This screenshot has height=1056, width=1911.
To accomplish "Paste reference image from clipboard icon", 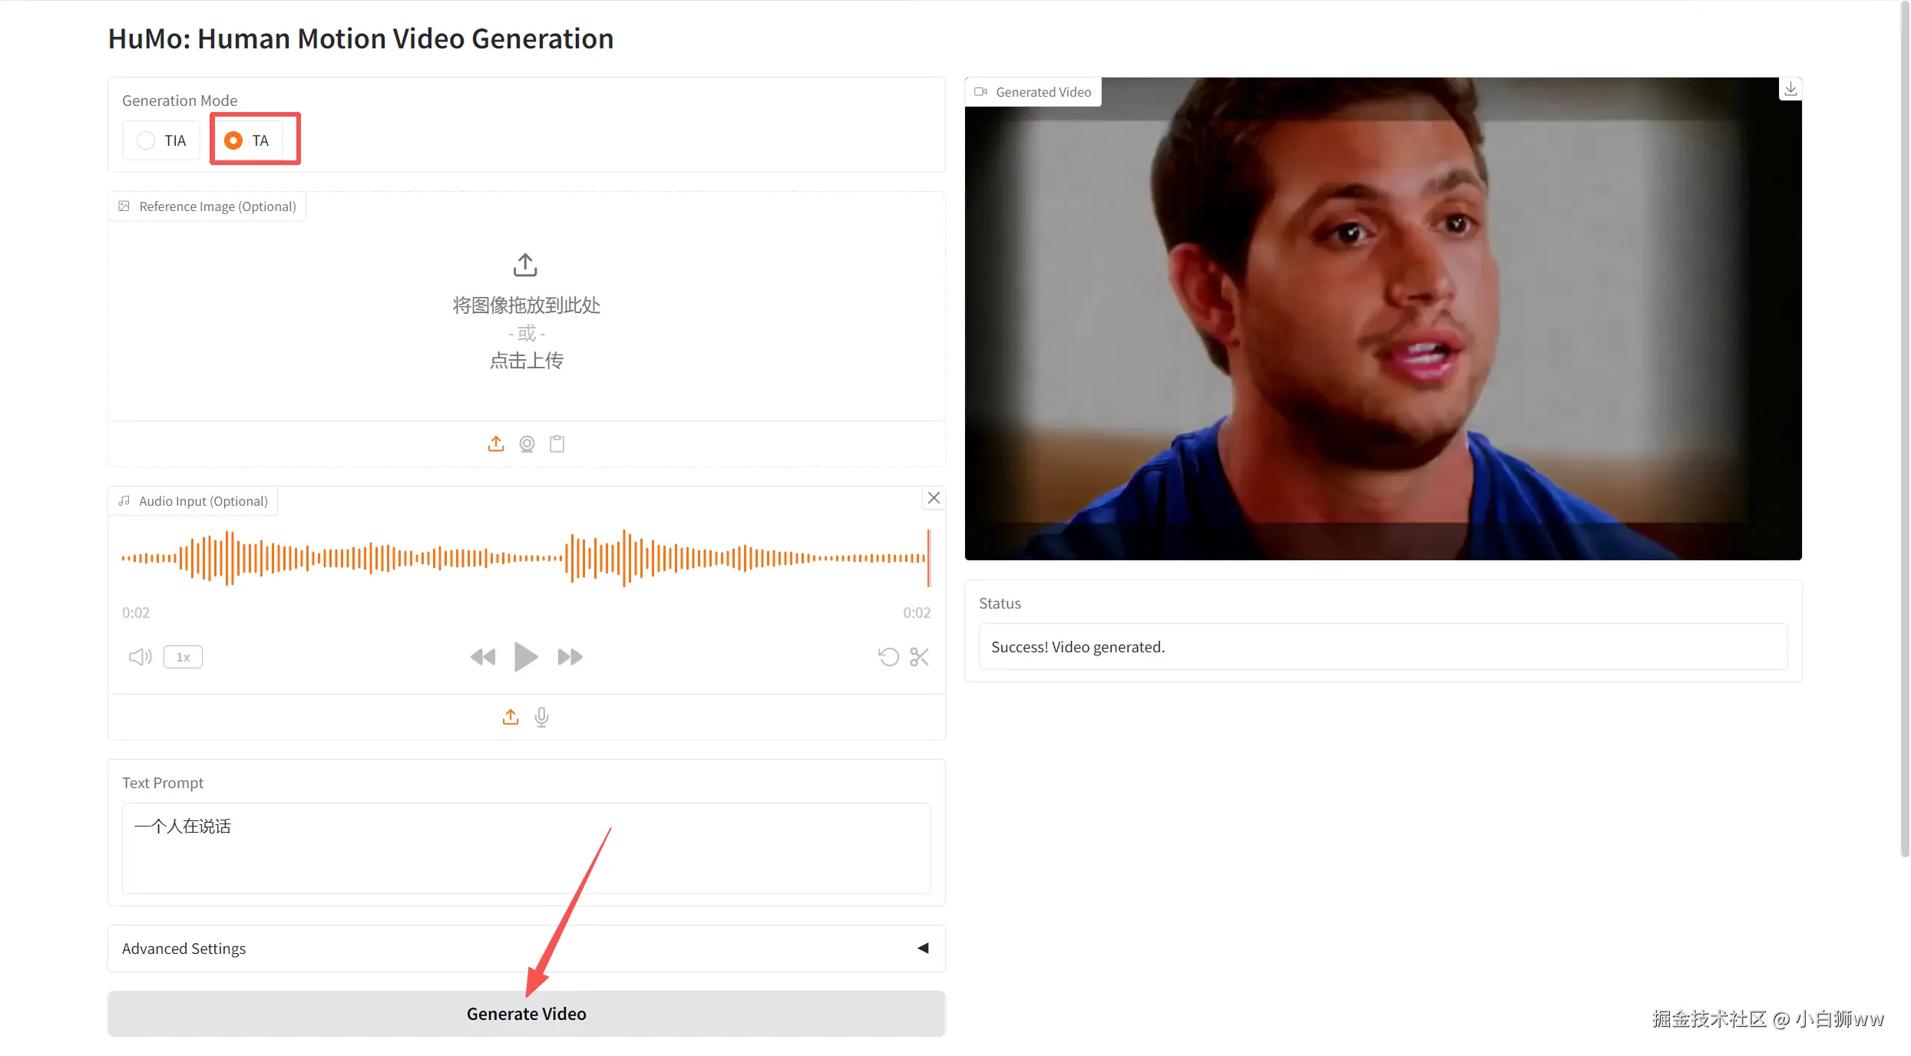I will pos(557,444).
